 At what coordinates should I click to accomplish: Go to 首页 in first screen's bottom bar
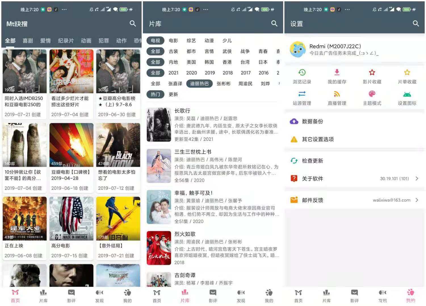[x=15, y=296]
